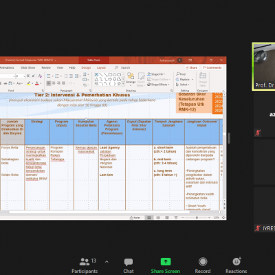Open the Zoom Chat panel
275x275 pixels.
tap(129, 266)
